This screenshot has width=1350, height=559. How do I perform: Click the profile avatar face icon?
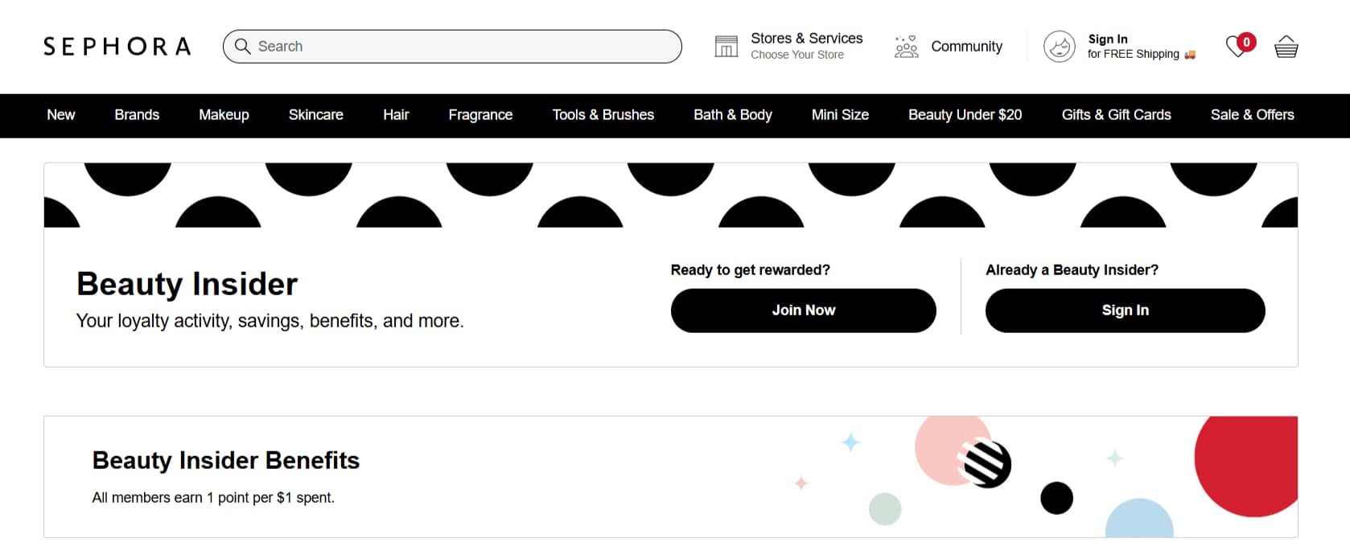pos(1059,47)
